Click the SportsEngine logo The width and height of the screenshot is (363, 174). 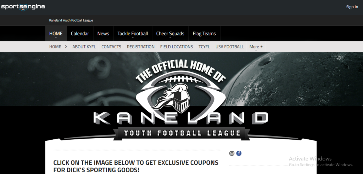[x=23, y=7]
